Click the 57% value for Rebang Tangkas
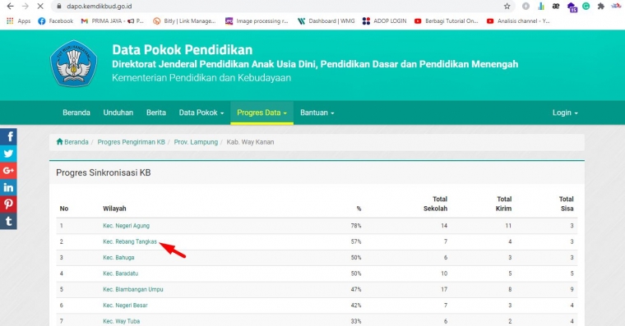This screenshot has height=326, width=625. [356, 241]
